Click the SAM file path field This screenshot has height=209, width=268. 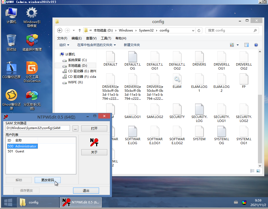click(x=38, y=128)
